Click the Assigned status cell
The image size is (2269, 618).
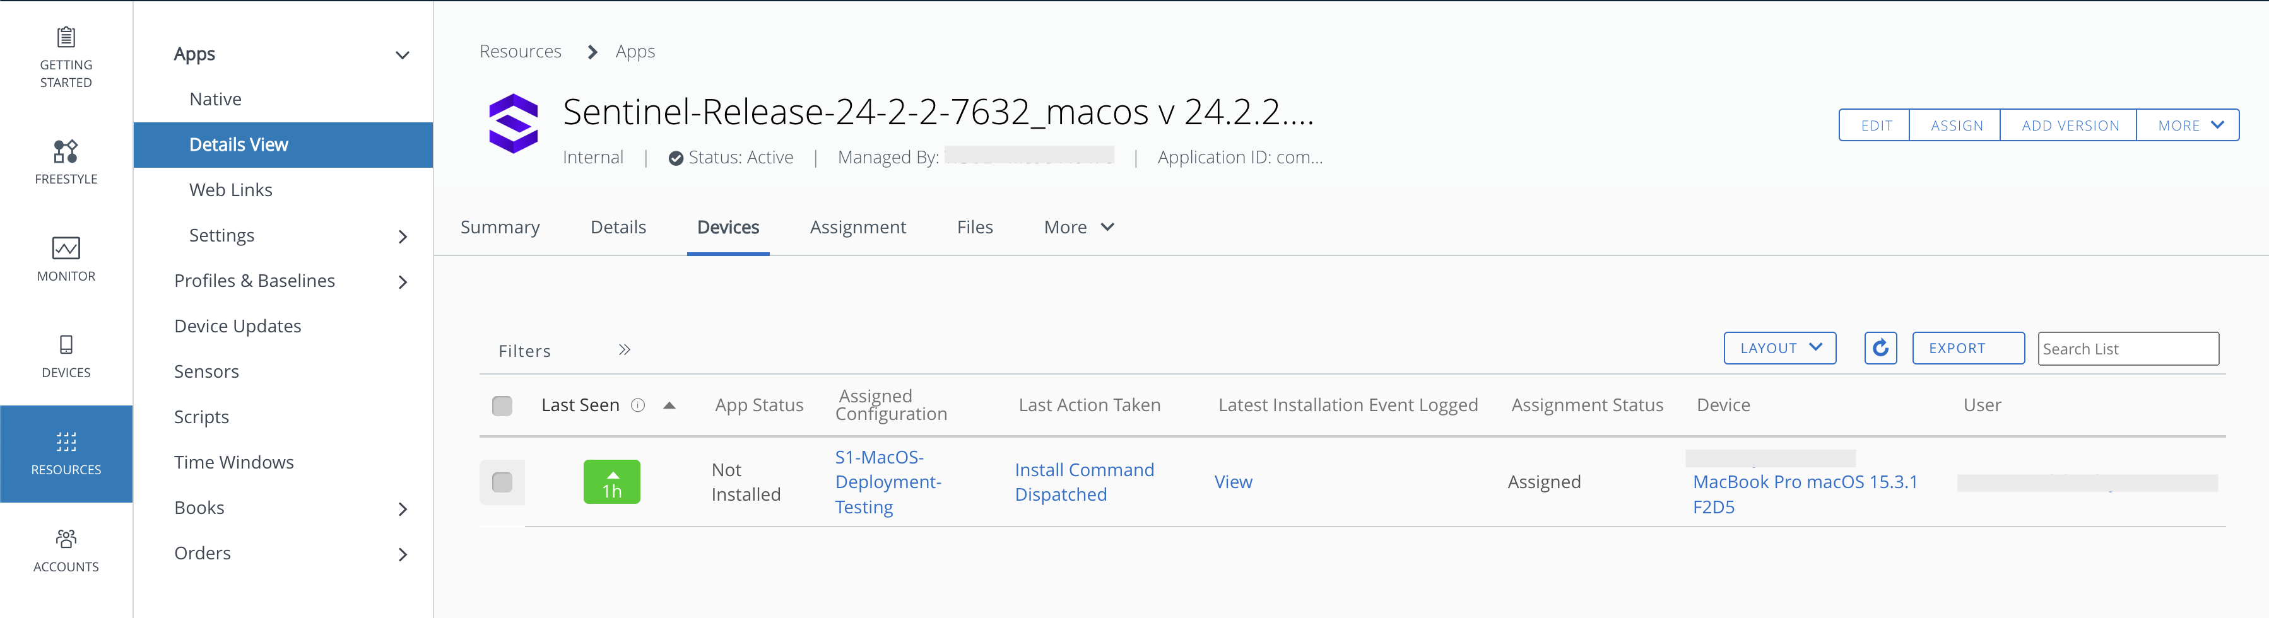pos(1543,482)
